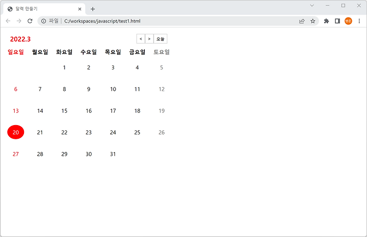Go to the next month with >
The image size is (367, 237).
[x=149, y=39]
